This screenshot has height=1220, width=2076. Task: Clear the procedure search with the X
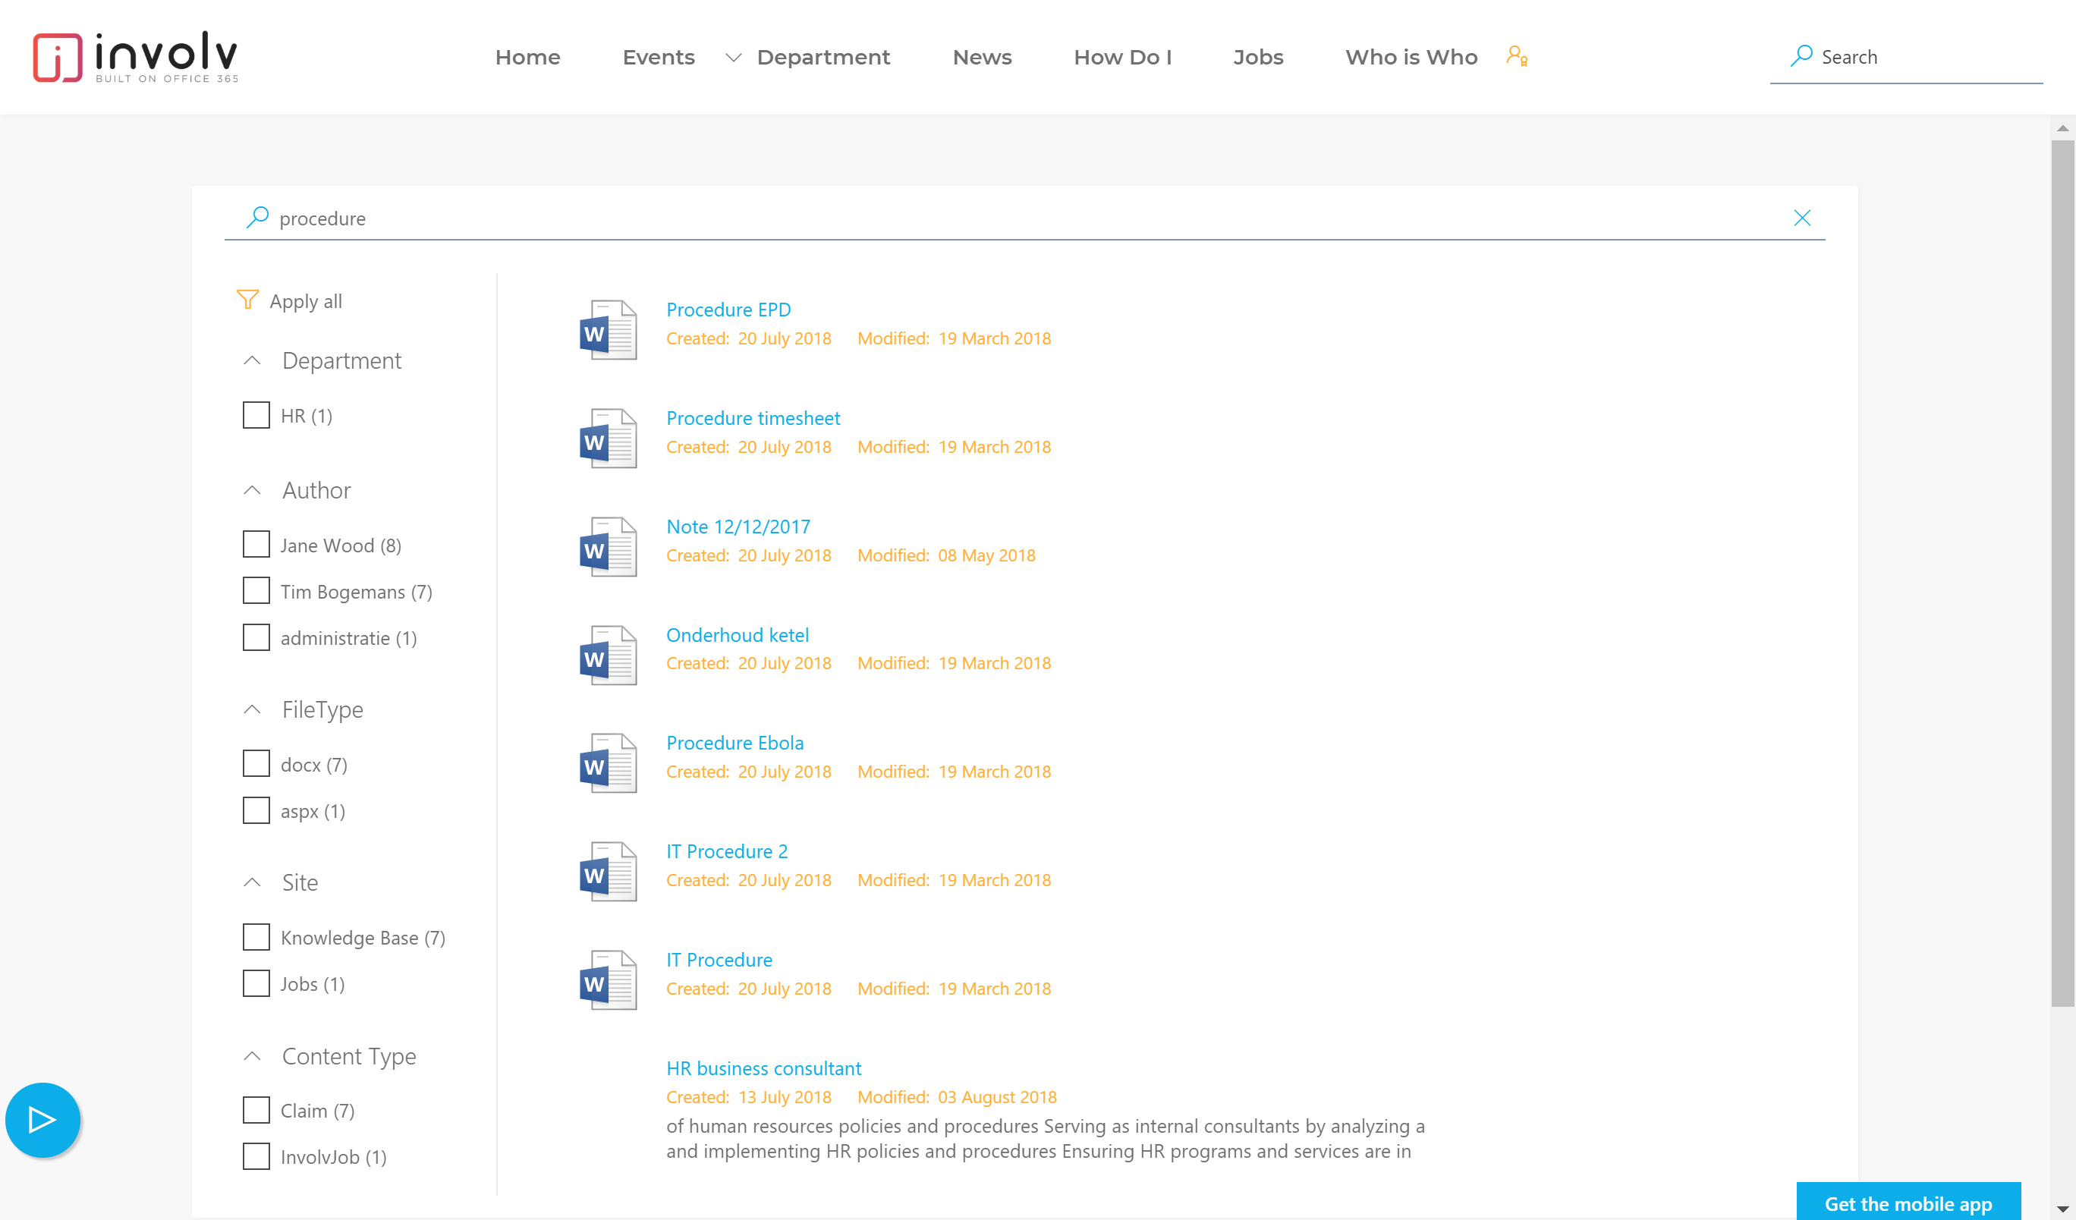click(x=1801, y=218)
